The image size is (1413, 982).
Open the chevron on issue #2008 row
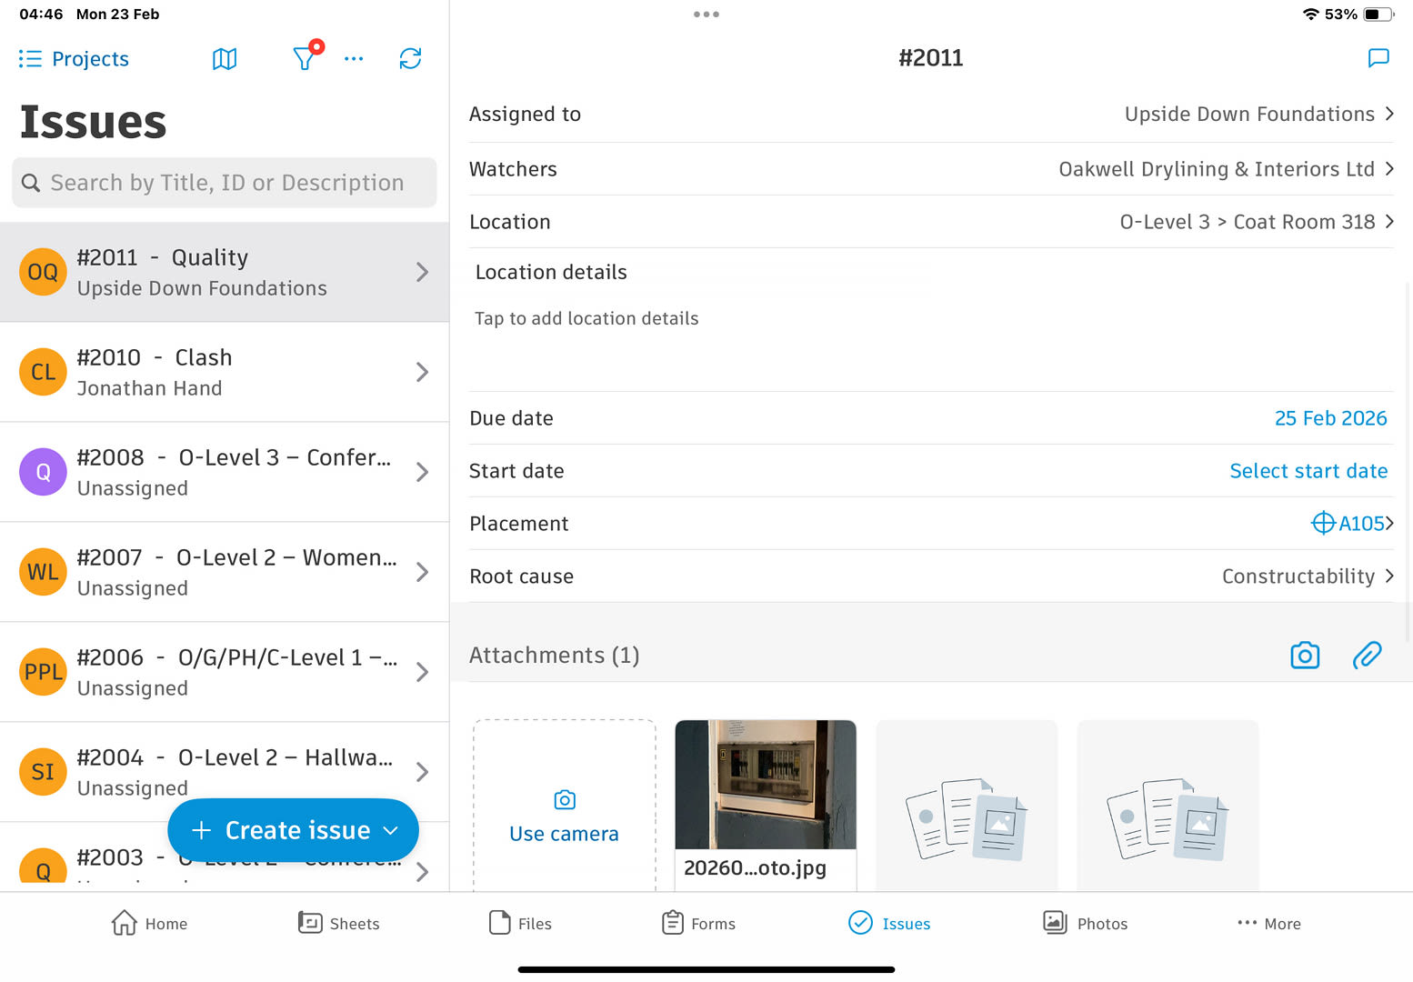click(422, 472)
